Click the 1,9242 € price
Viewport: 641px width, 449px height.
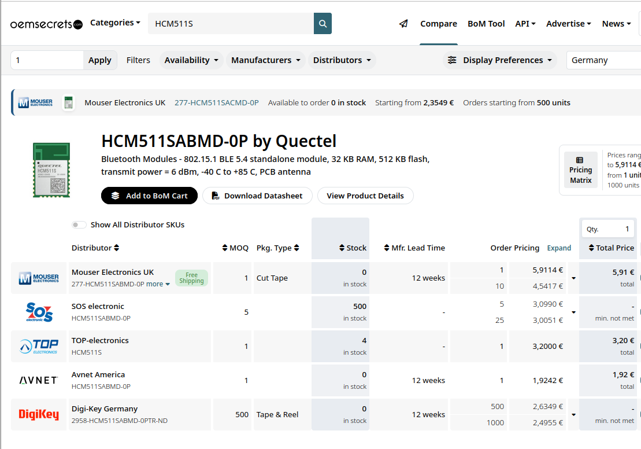(x=547, y=380)
